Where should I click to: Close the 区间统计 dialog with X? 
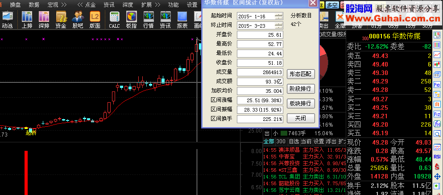[x=312, y=3]
